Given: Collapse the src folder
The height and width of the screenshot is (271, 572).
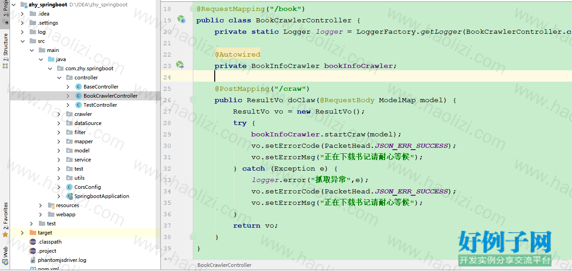Looking at the screenshot, I should (22, 41).
